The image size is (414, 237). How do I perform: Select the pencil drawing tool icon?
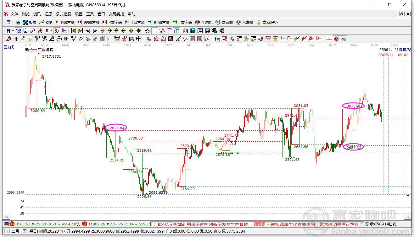tap(8, 39)
